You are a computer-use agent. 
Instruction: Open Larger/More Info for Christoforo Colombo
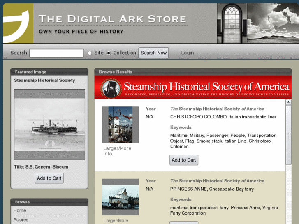click(x=117, y=151)
